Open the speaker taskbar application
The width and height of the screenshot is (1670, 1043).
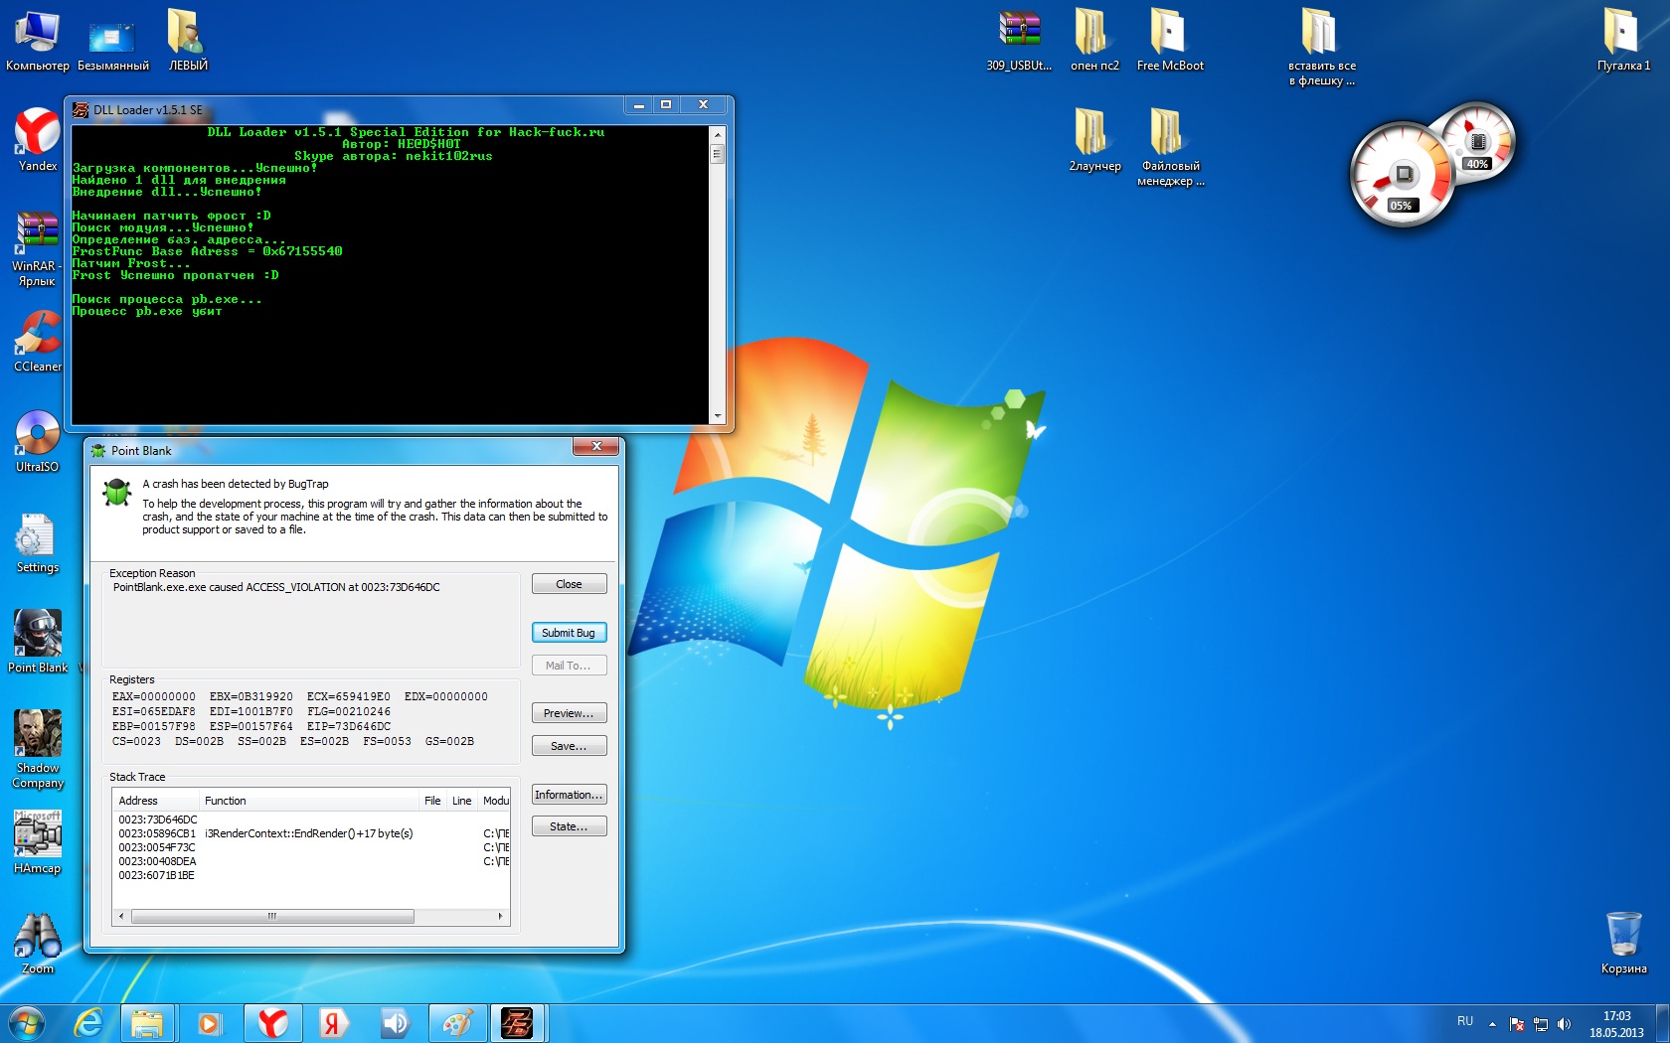395,1022
